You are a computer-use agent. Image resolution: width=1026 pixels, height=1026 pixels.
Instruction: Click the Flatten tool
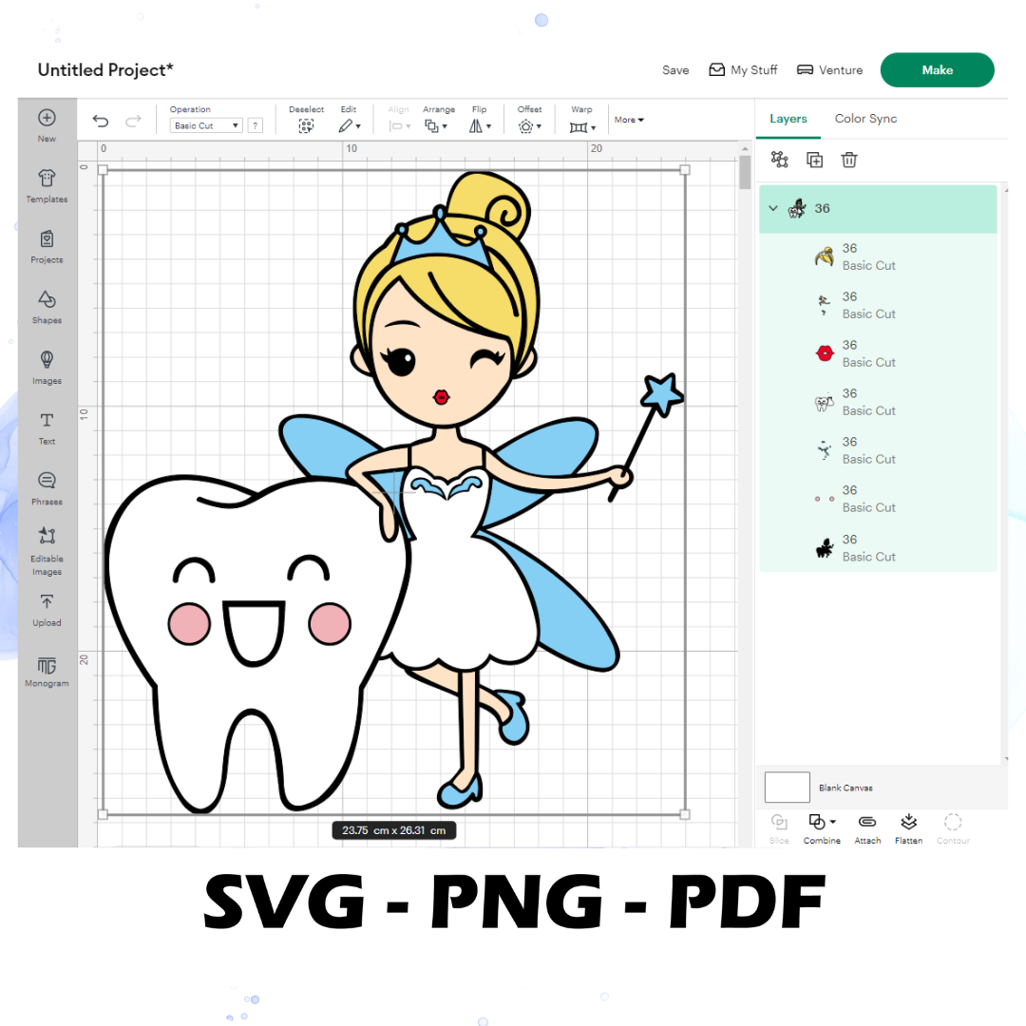point(908,828)
